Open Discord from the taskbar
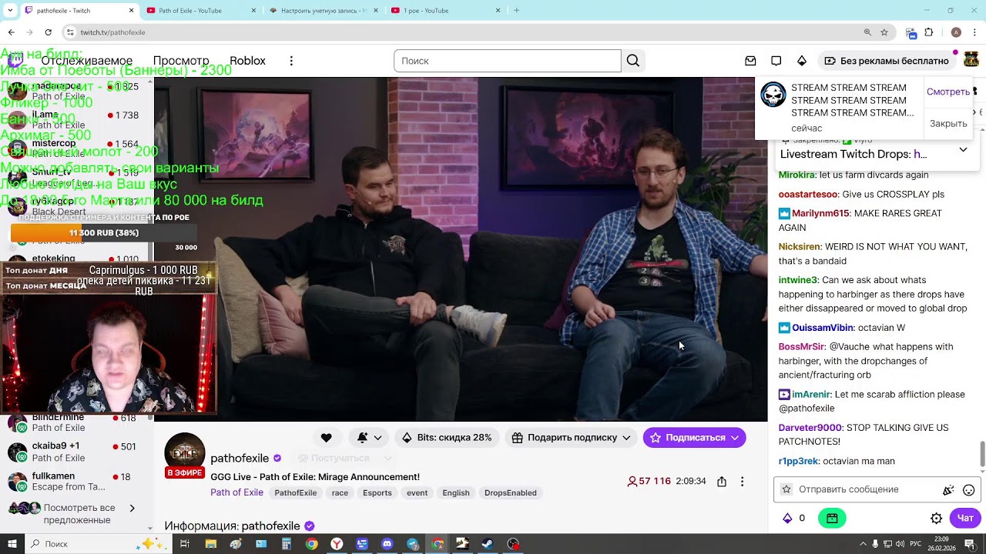The image size is (986, 554). 387,544
